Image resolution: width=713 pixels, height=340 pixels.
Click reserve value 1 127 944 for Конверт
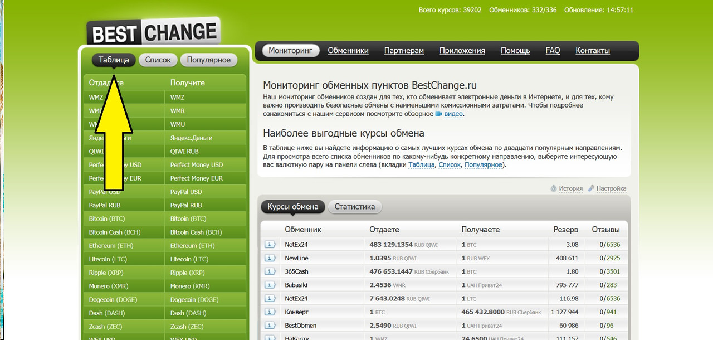565,312
